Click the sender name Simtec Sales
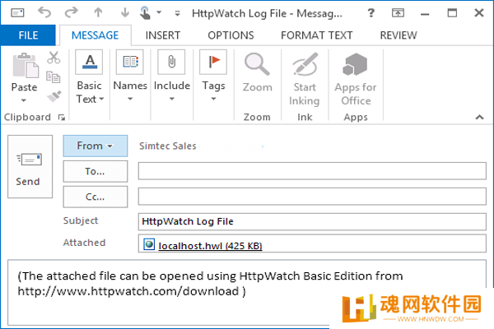The width and height of the screenshot is (494, 329). coord(168,146)
